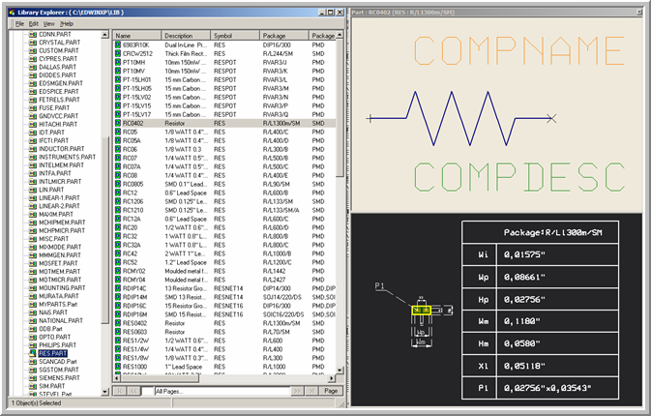Click the yellow footprint pad thumbnail
Image resolution: width=651 pixels, height=416 pixels.
point(422,311)
